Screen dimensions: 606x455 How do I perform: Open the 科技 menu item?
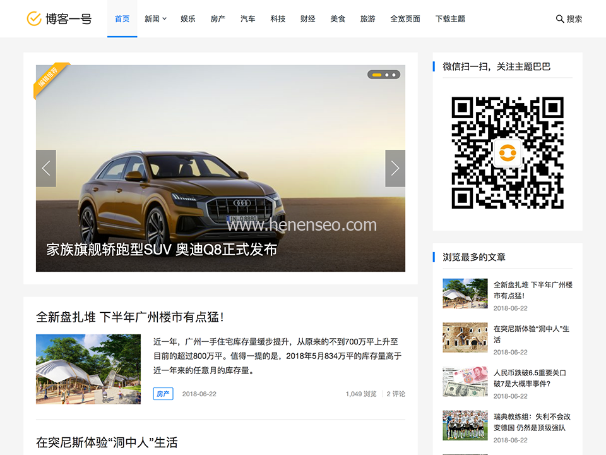pos(278,18)
